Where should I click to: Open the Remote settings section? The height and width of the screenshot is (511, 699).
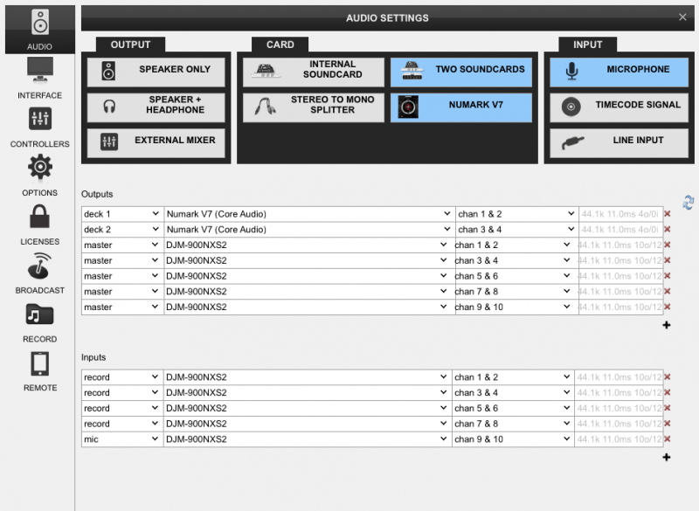click(x=39, y=370)
